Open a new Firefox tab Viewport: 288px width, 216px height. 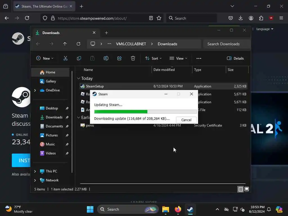[x=81, y=6]
